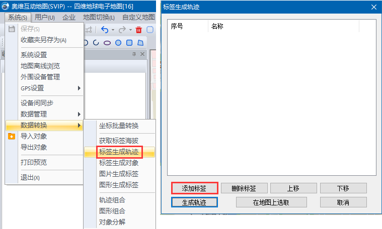The width and height of the screenshot is (382, 229).
Task: Click the 取消 button in dialog
Action: (x=343, y=202)
